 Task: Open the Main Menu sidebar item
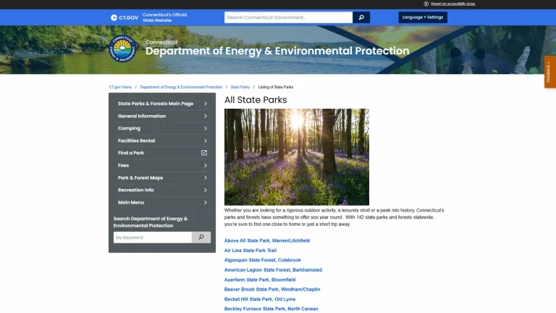point(131,202)
